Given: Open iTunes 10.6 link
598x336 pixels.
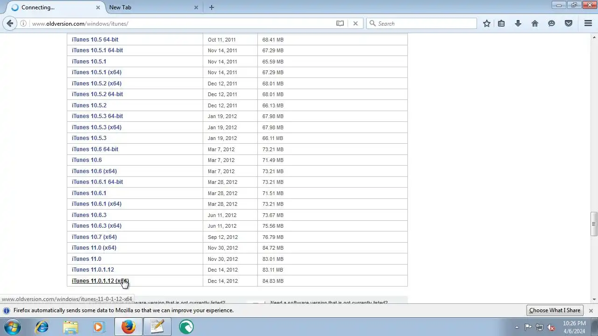Looking at the screenshot, I should point(86,160).
